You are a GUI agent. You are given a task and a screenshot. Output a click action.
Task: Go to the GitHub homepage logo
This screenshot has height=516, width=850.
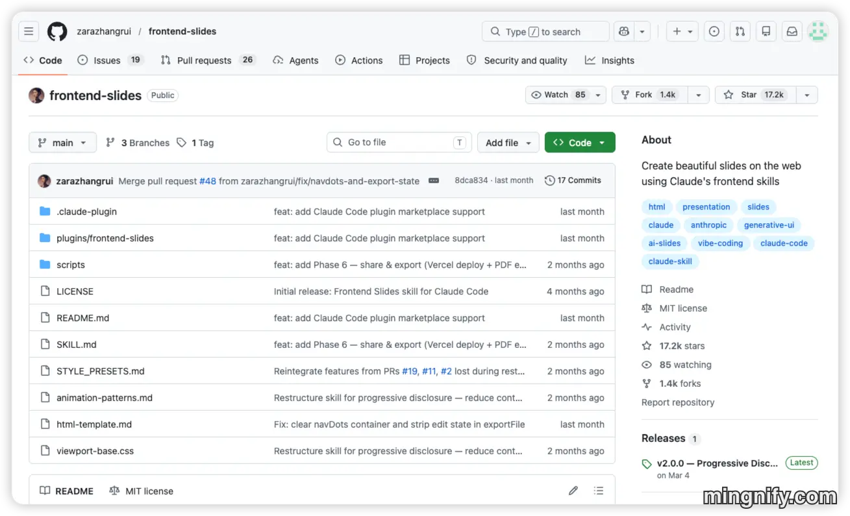(x=57, y=31)
